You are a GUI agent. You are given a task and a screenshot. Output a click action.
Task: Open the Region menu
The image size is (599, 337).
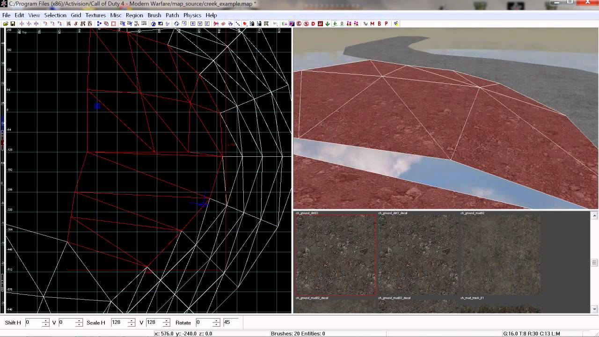pos(134,15)
